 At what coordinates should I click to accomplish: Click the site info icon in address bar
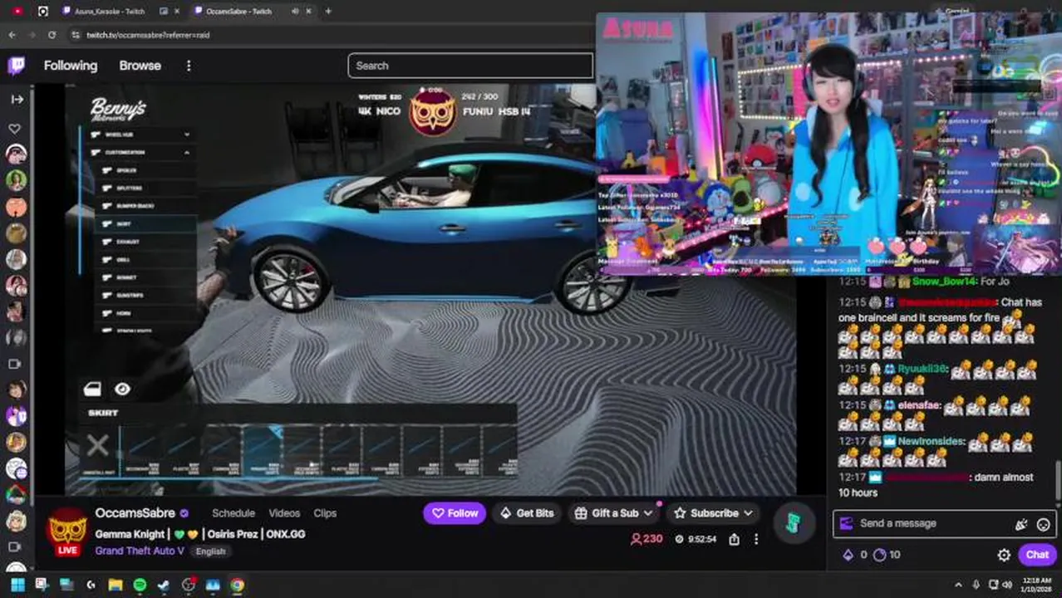tap(76, 35)
